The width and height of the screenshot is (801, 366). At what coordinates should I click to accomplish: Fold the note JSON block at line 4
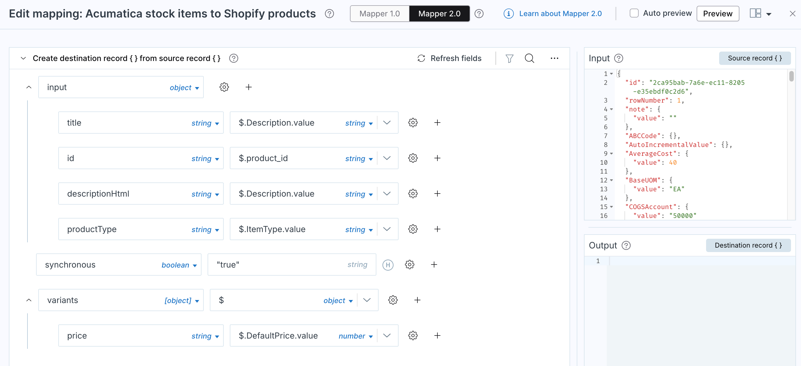611,109
